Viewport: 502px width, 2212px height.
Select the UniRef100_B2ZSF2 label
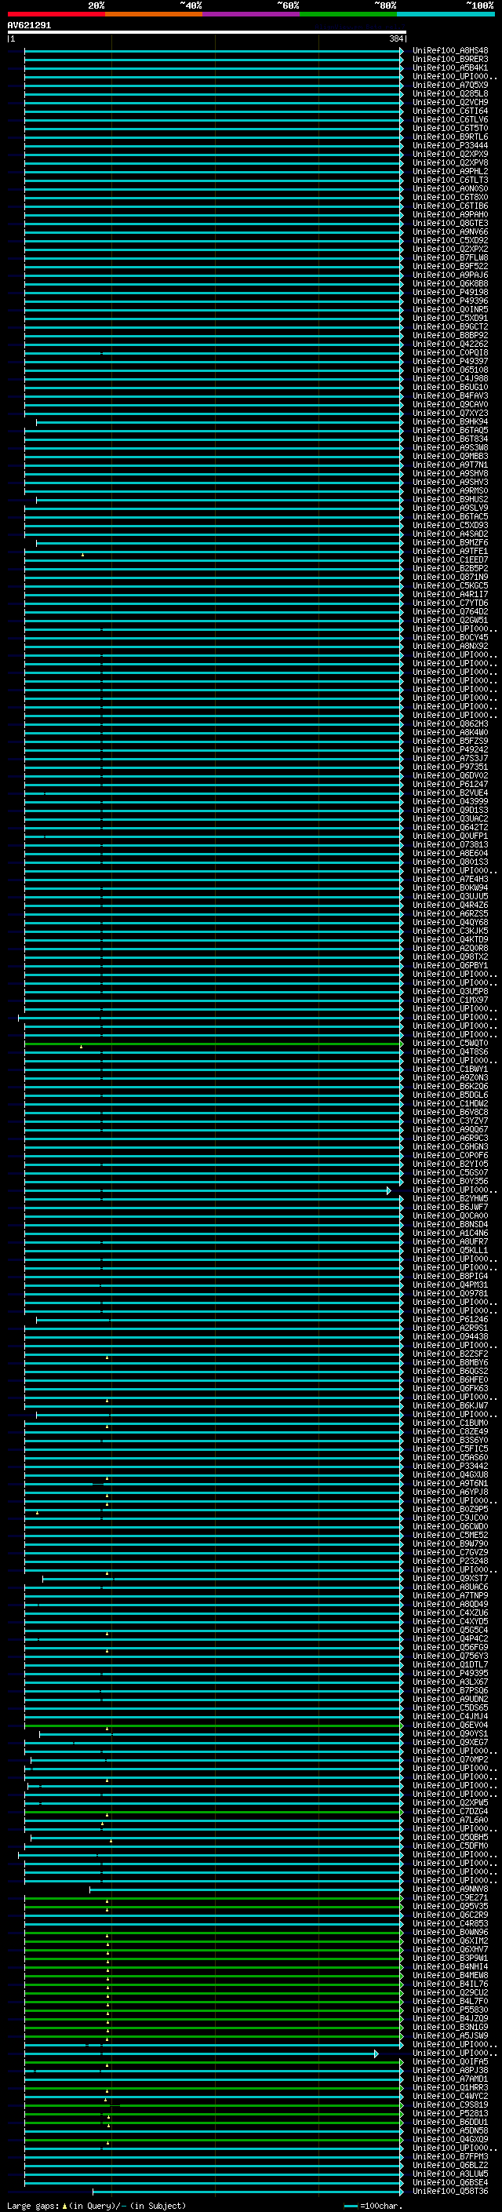[x=449, y=1354]
